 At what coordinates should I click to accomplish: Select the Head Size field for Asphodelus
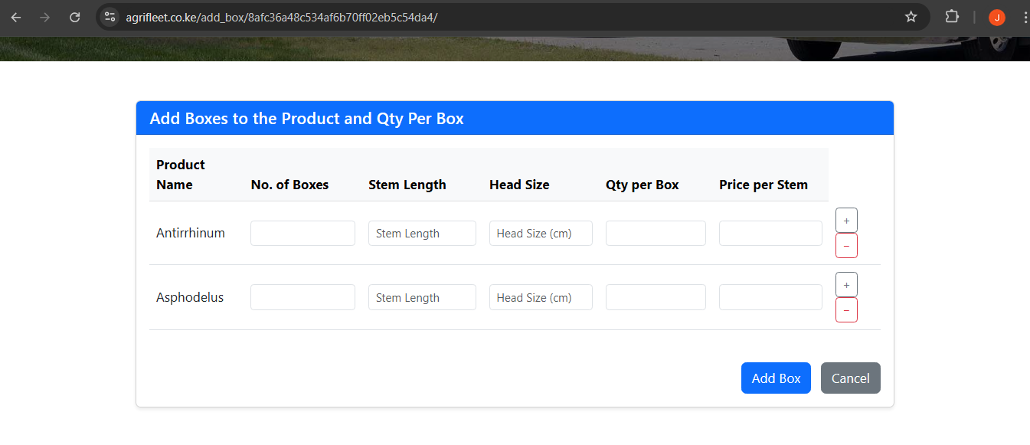coord(541,297)
